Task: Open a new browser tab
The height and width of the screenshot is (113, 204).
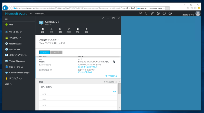Action: coord(168,8)
